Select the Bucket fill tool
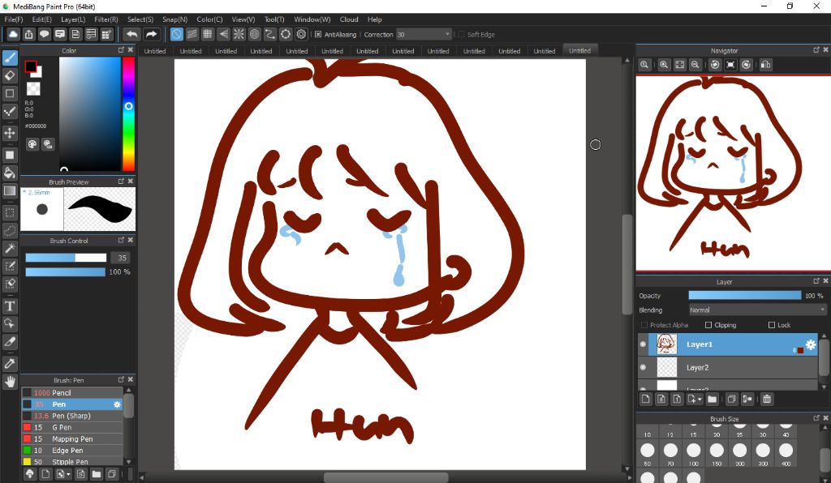 pyautogui.click(x=10, y=173)
